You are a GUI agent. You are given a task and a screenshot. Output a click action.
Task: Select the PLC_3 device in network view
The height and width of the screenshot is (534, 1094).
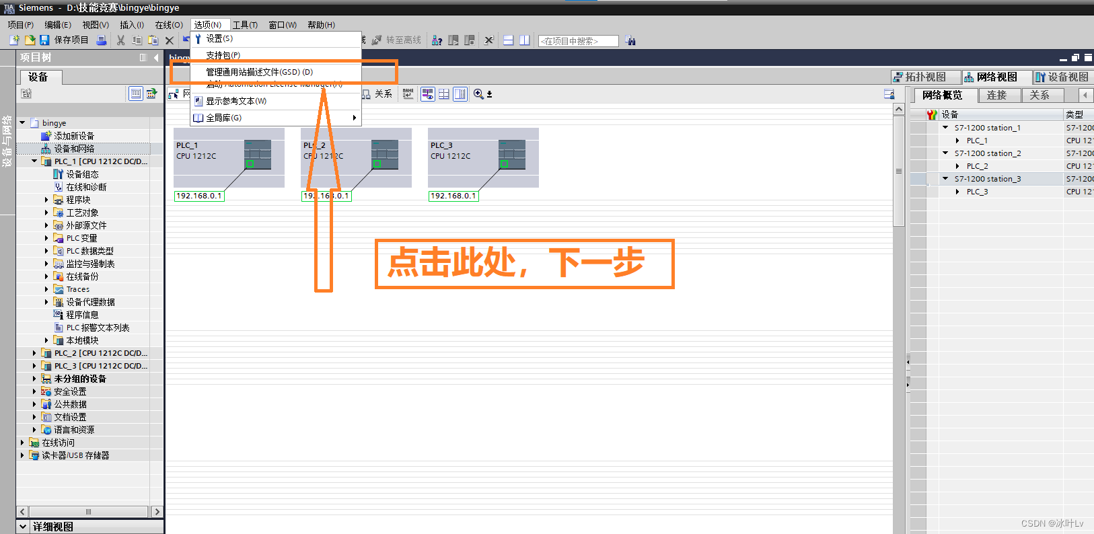point(483,157)
